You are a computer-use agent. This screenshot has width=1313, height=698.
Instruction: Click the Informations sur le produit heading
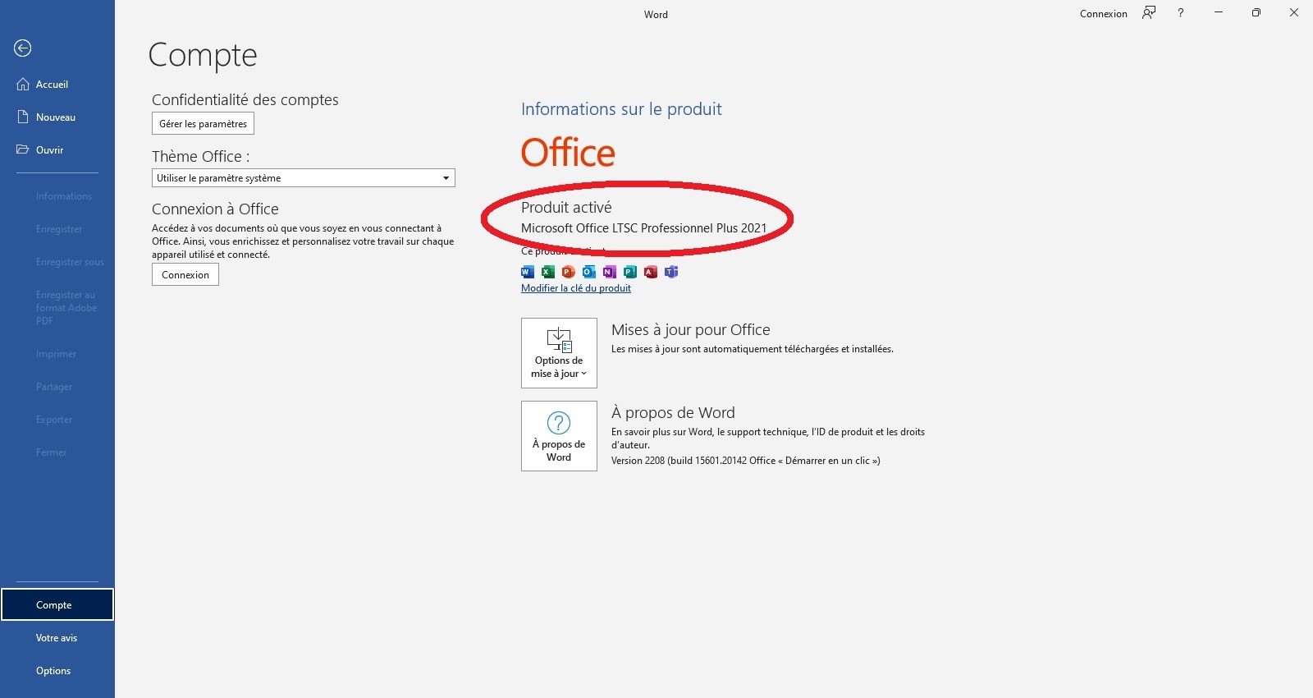621,109
